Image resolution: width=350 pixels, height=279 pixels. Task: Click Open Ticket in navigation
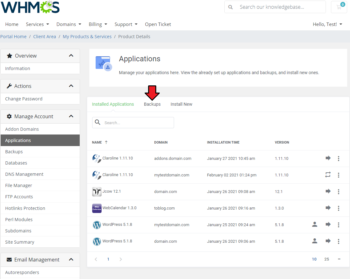click(x=158, y=24)
